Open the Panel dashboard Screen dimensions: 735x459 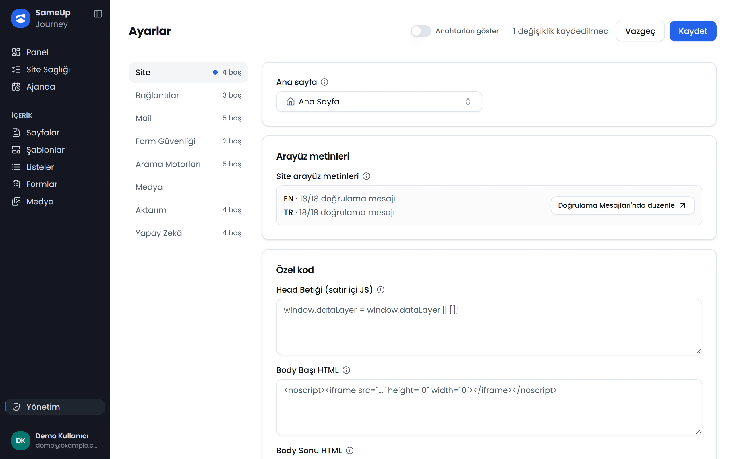pos(55,52)
